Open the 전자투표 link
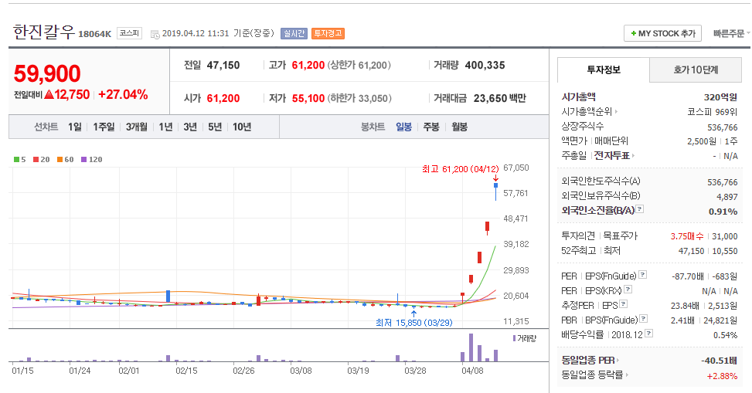This screenshot has height=393, width=752. [614, 156]
